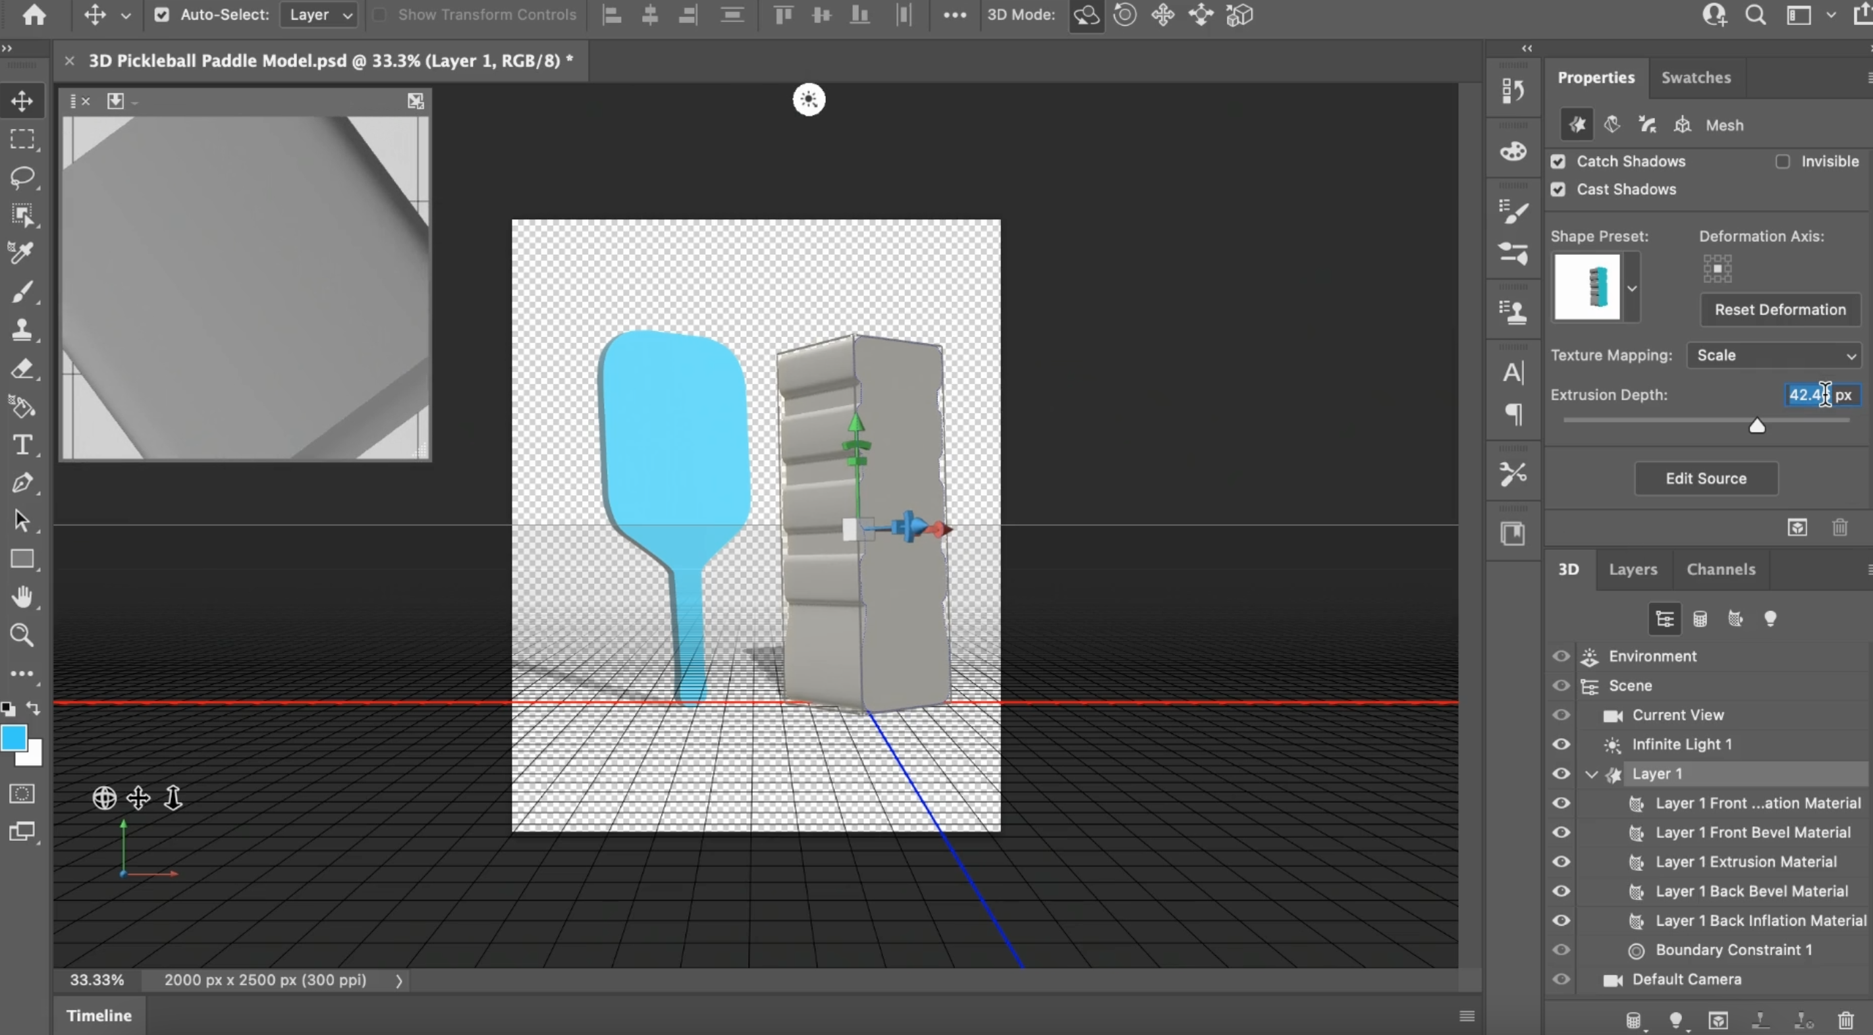Select the Clone Stamp tool
Image resolution: width=1873 pixels, height=1035 pixels.
point(22,330)
